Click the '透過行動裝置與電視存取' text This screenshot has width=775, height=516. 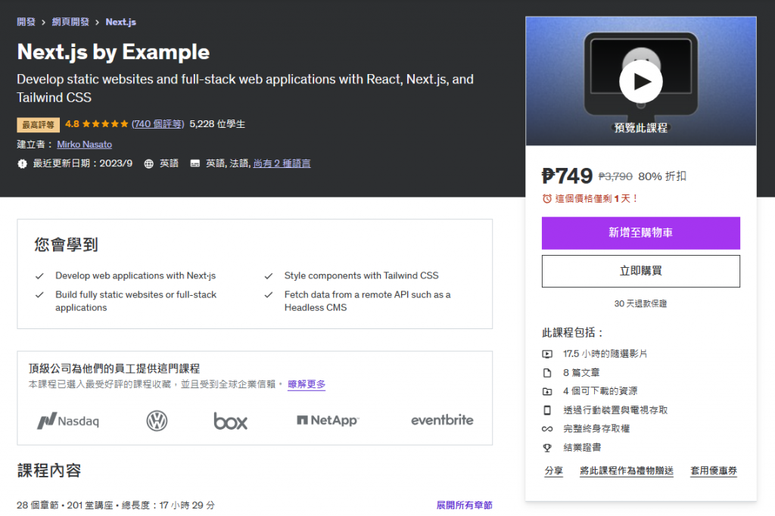pos(615,410)
